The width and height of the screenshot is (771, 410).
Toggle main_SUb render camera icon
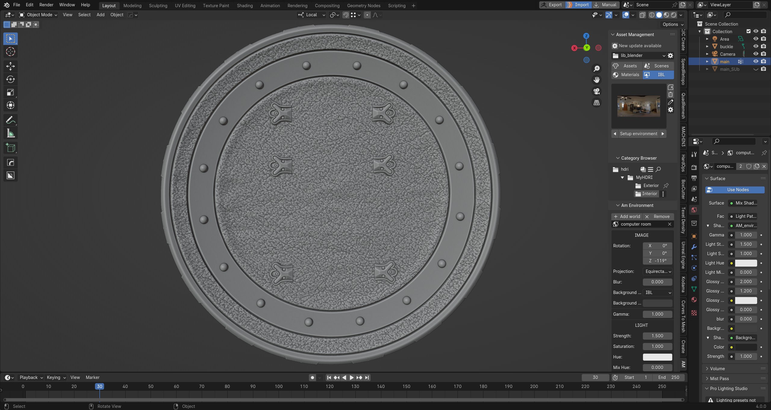tap(763, 69)
